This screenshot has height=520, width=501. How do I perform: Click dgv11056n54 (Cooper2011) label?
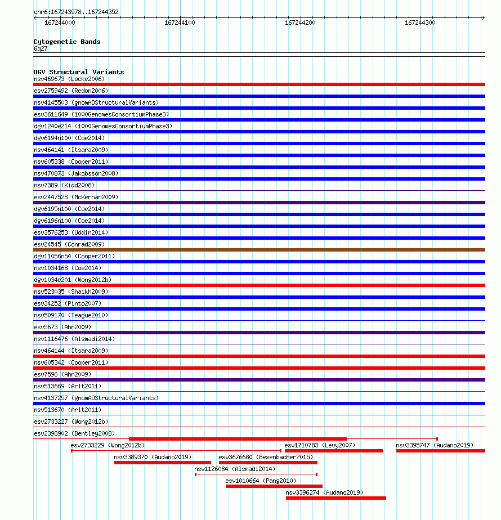(74, 257)
